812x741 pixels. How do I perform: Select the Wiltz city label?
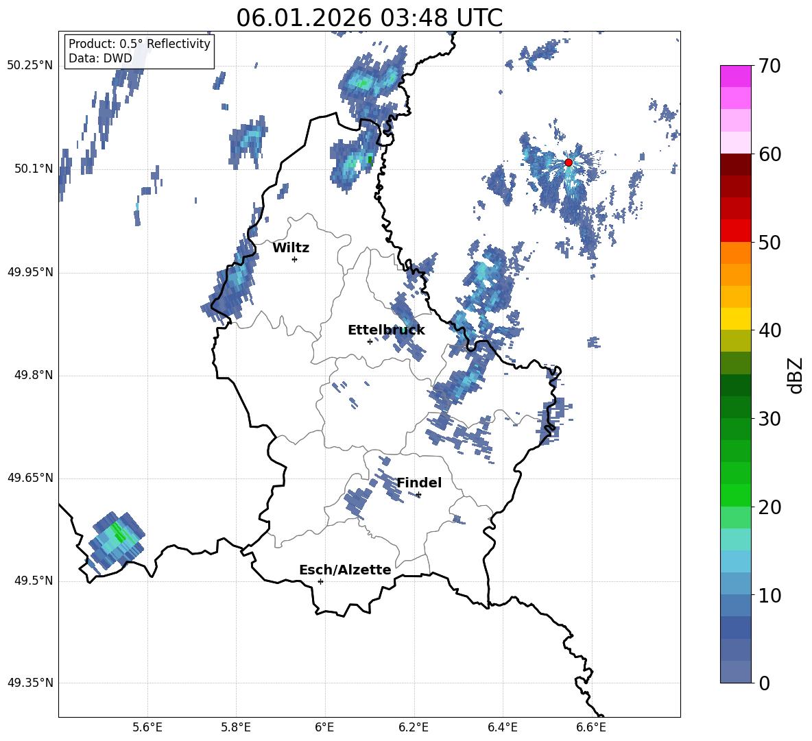pyautogui.click(x=291, y=248)
